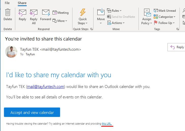Click Accept and view calendar button
The image size is (185, 131).
tap(32, 112)
